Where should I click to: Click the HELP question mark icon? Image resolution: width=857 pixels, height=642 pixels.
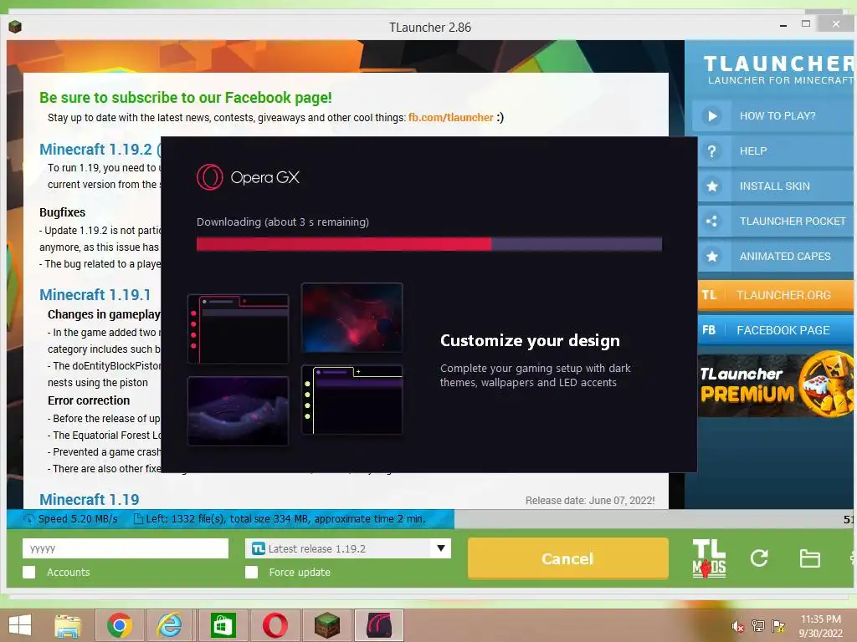pyautogui.click(x=711, y=151)
